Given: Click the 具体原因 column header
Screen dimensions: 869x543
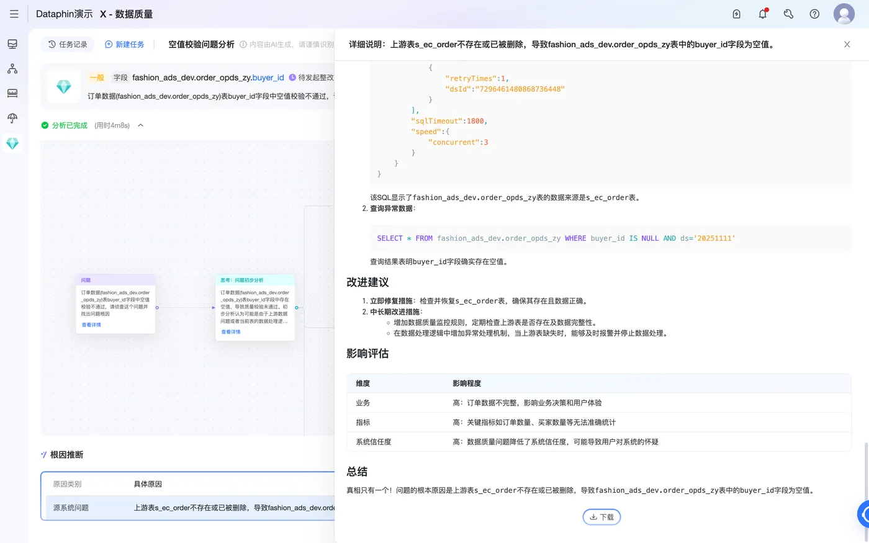Looking at the screenshot, I should tap(148, 484).
